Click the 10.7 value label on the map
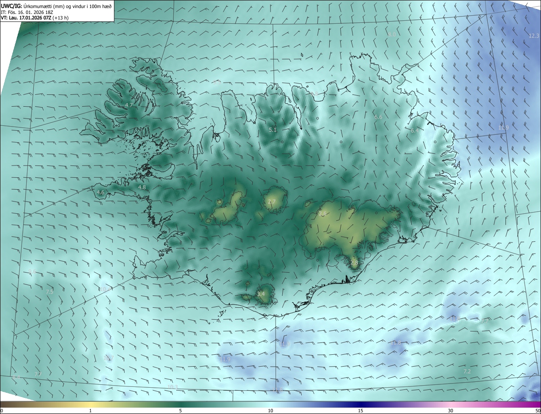 109,359
